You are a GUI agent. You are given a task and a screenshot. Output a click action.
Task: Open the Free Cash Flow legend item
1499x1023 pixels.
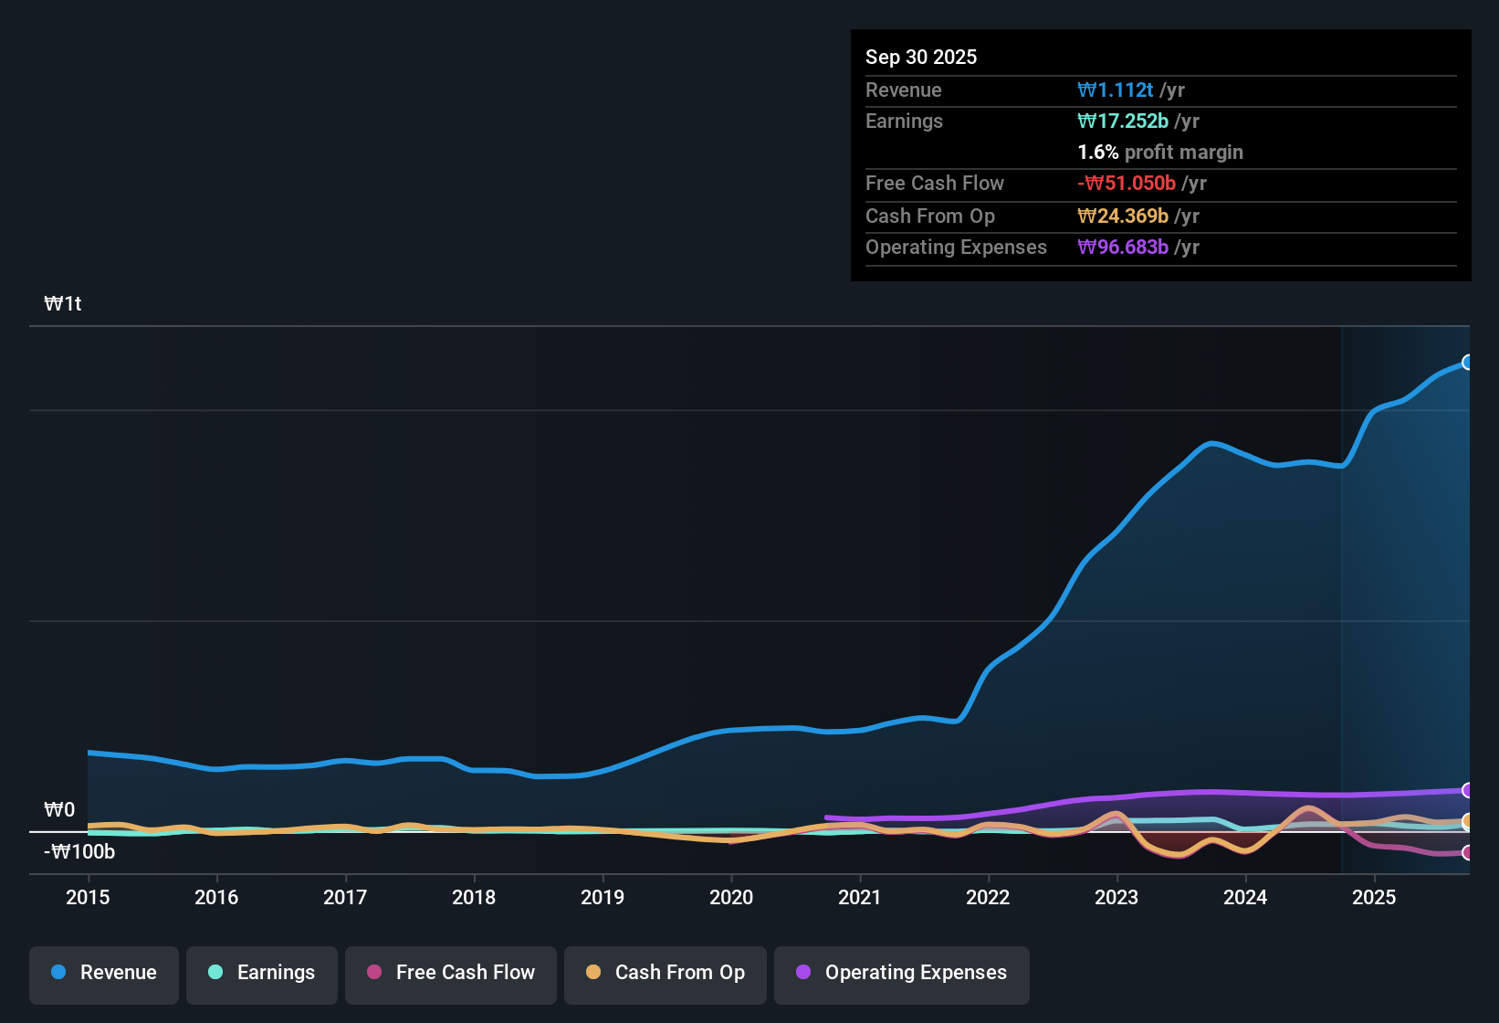450,973
